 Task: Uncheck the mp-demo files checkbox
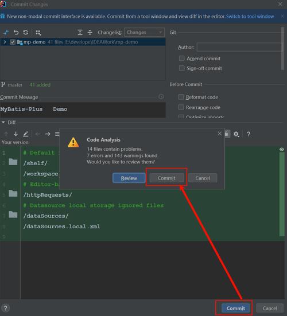tap(13, 42)
